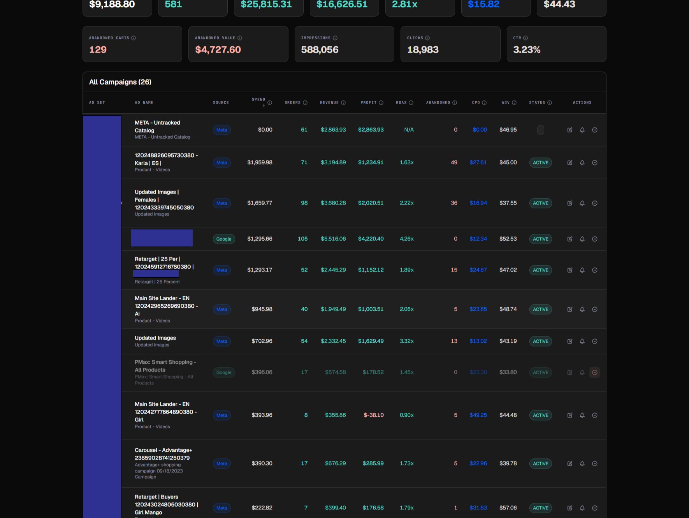Click 4.26x ROAS value
Image resolution: width=689 pixels, height=518 pixels.
pyautogui.click(x=407, y=239)
